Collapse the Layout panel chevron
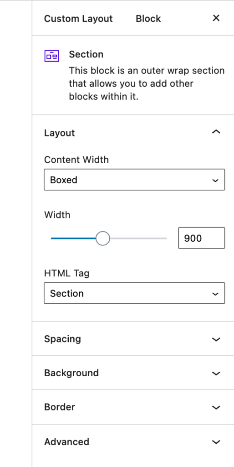 click(216, 132)
